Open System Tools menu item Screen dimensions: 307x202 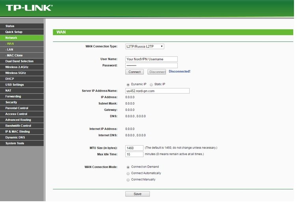point(22,144)
